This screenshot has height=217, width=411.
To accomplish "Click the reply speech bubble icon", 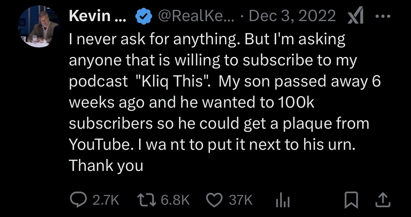I will (78, 200).
